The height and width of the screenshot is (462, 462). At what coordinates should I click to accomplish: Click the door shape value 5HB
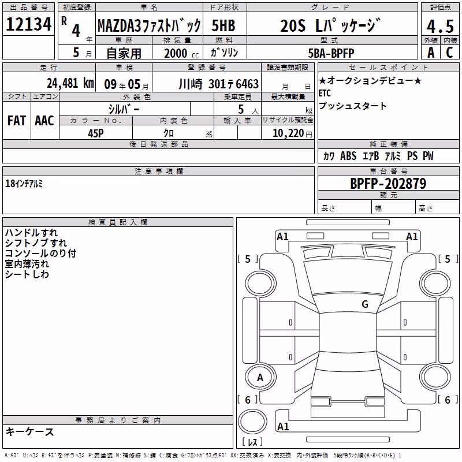pyautogui.click(x=223, y=25)
